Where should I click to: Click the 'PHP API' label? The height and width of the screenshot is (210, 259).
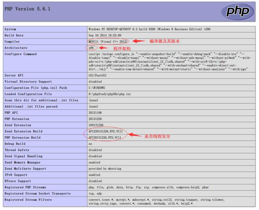11,113
